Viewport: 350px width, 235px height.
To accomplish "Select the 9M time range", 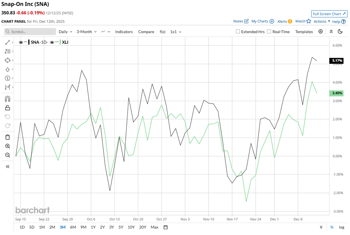I will coord(83,227).
